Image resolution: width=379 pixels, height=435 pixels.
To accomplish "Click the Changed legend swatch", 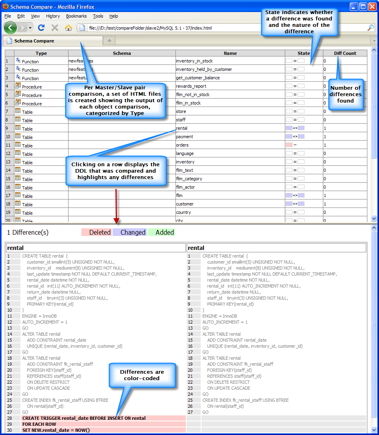I will [130, 232].
